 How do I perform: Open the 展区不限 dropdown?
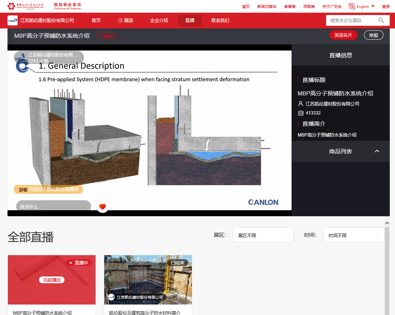tap(263, 235)
